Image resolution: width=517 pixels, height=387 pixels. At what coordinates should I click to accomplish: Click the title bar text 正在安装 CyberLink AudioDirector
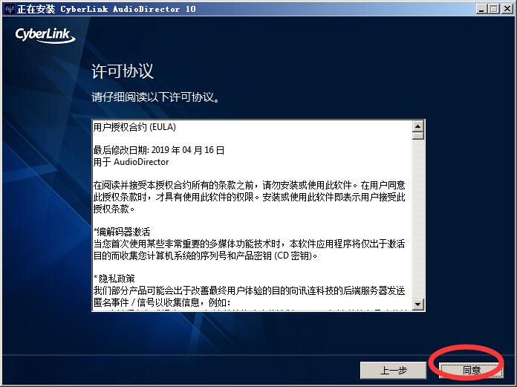tap(107, 9)
